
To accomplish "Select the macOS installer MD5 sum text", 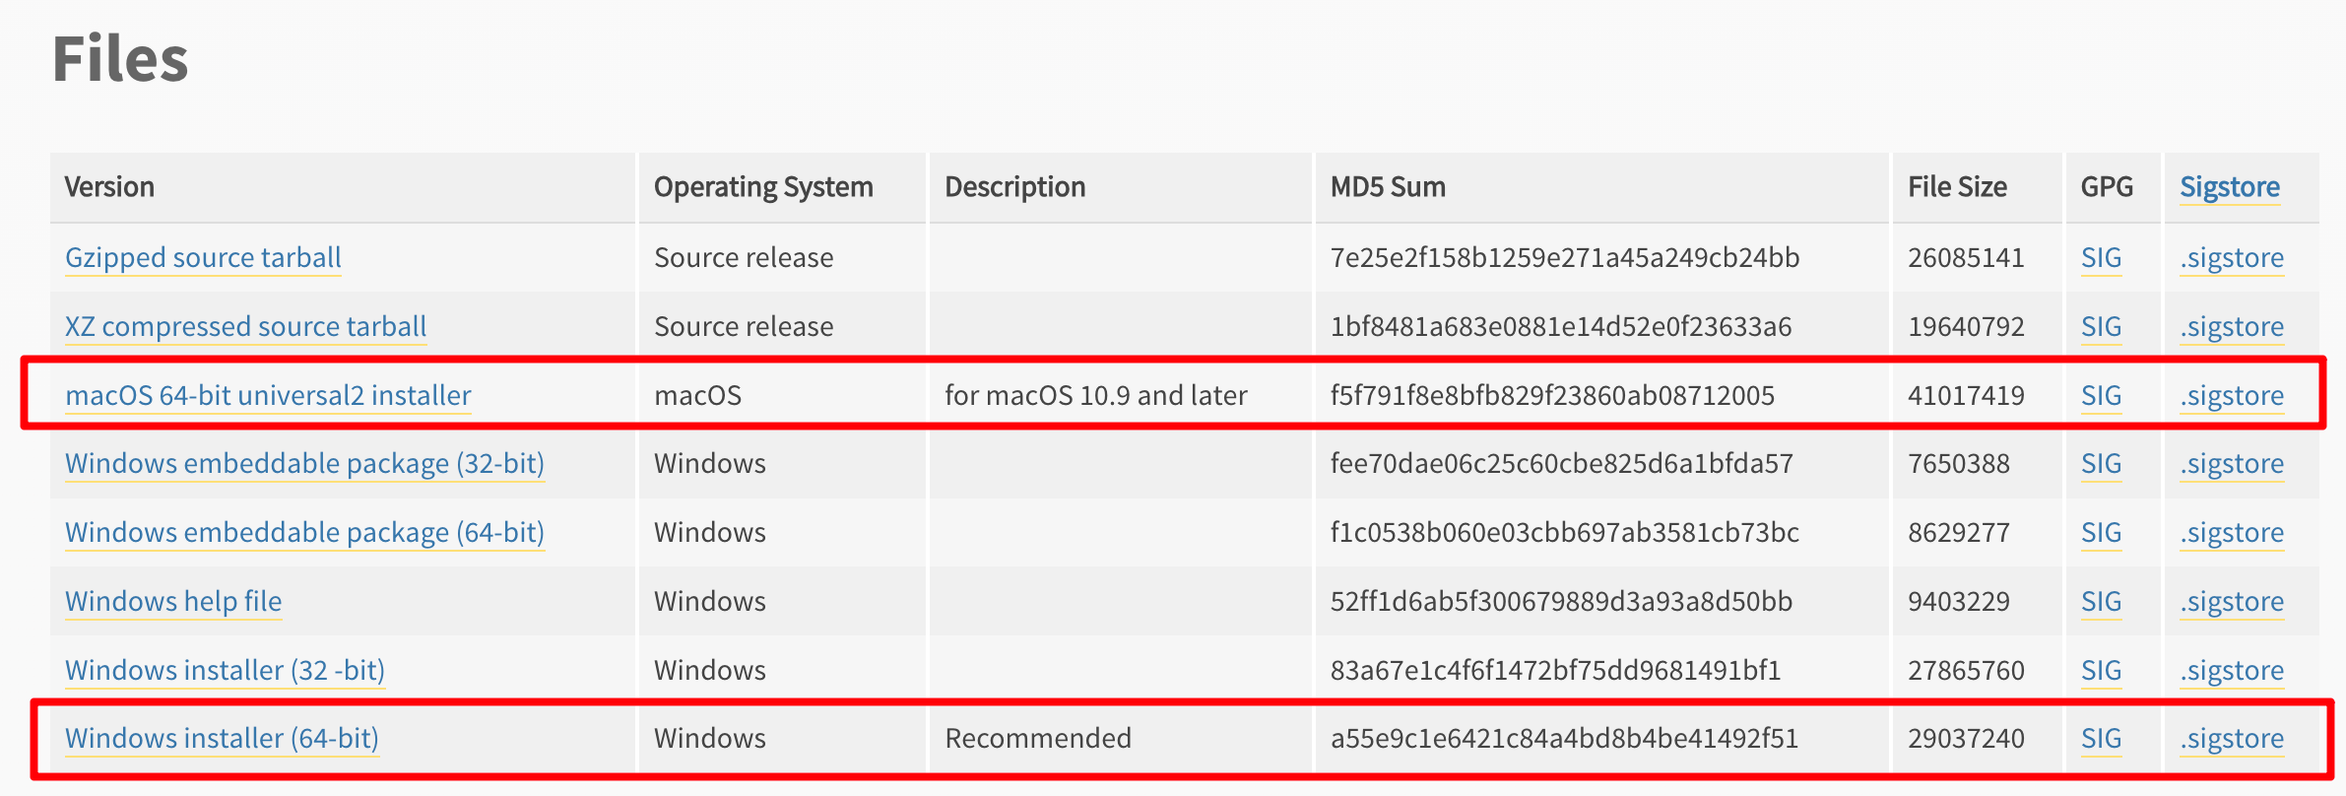I will tap(1552, 395).
